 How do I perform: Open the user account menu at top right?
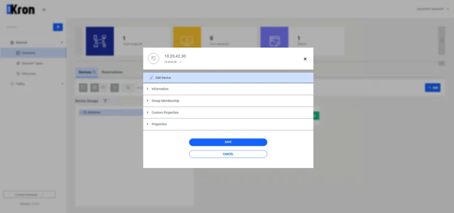(x=433, y=9)
